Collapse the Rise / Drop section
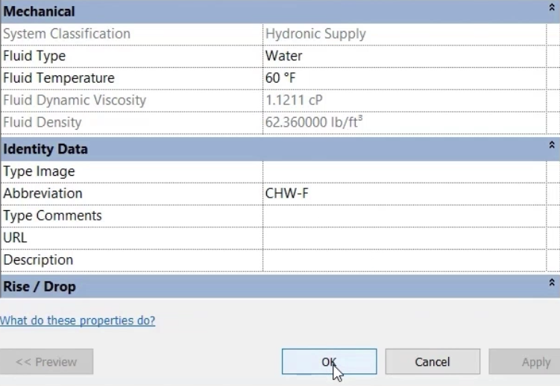This screenshot has width=560, height=386. 552,282
